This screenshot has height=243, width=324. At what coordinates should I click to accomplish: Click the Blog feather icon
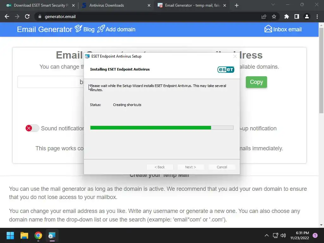point(78,29)
